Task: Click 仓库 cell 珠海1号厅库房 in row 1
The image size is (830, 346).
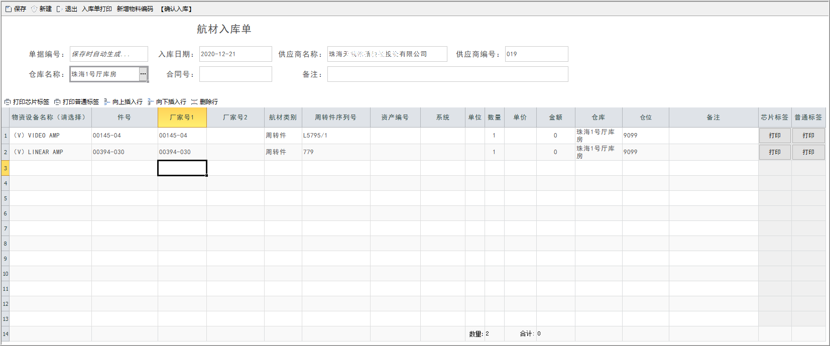Action: 599,136
